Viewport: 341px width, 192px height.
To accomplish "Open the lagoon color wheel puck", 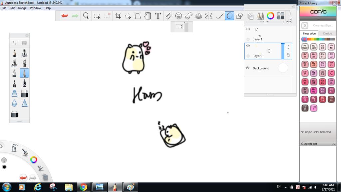I will click(34, 160).
